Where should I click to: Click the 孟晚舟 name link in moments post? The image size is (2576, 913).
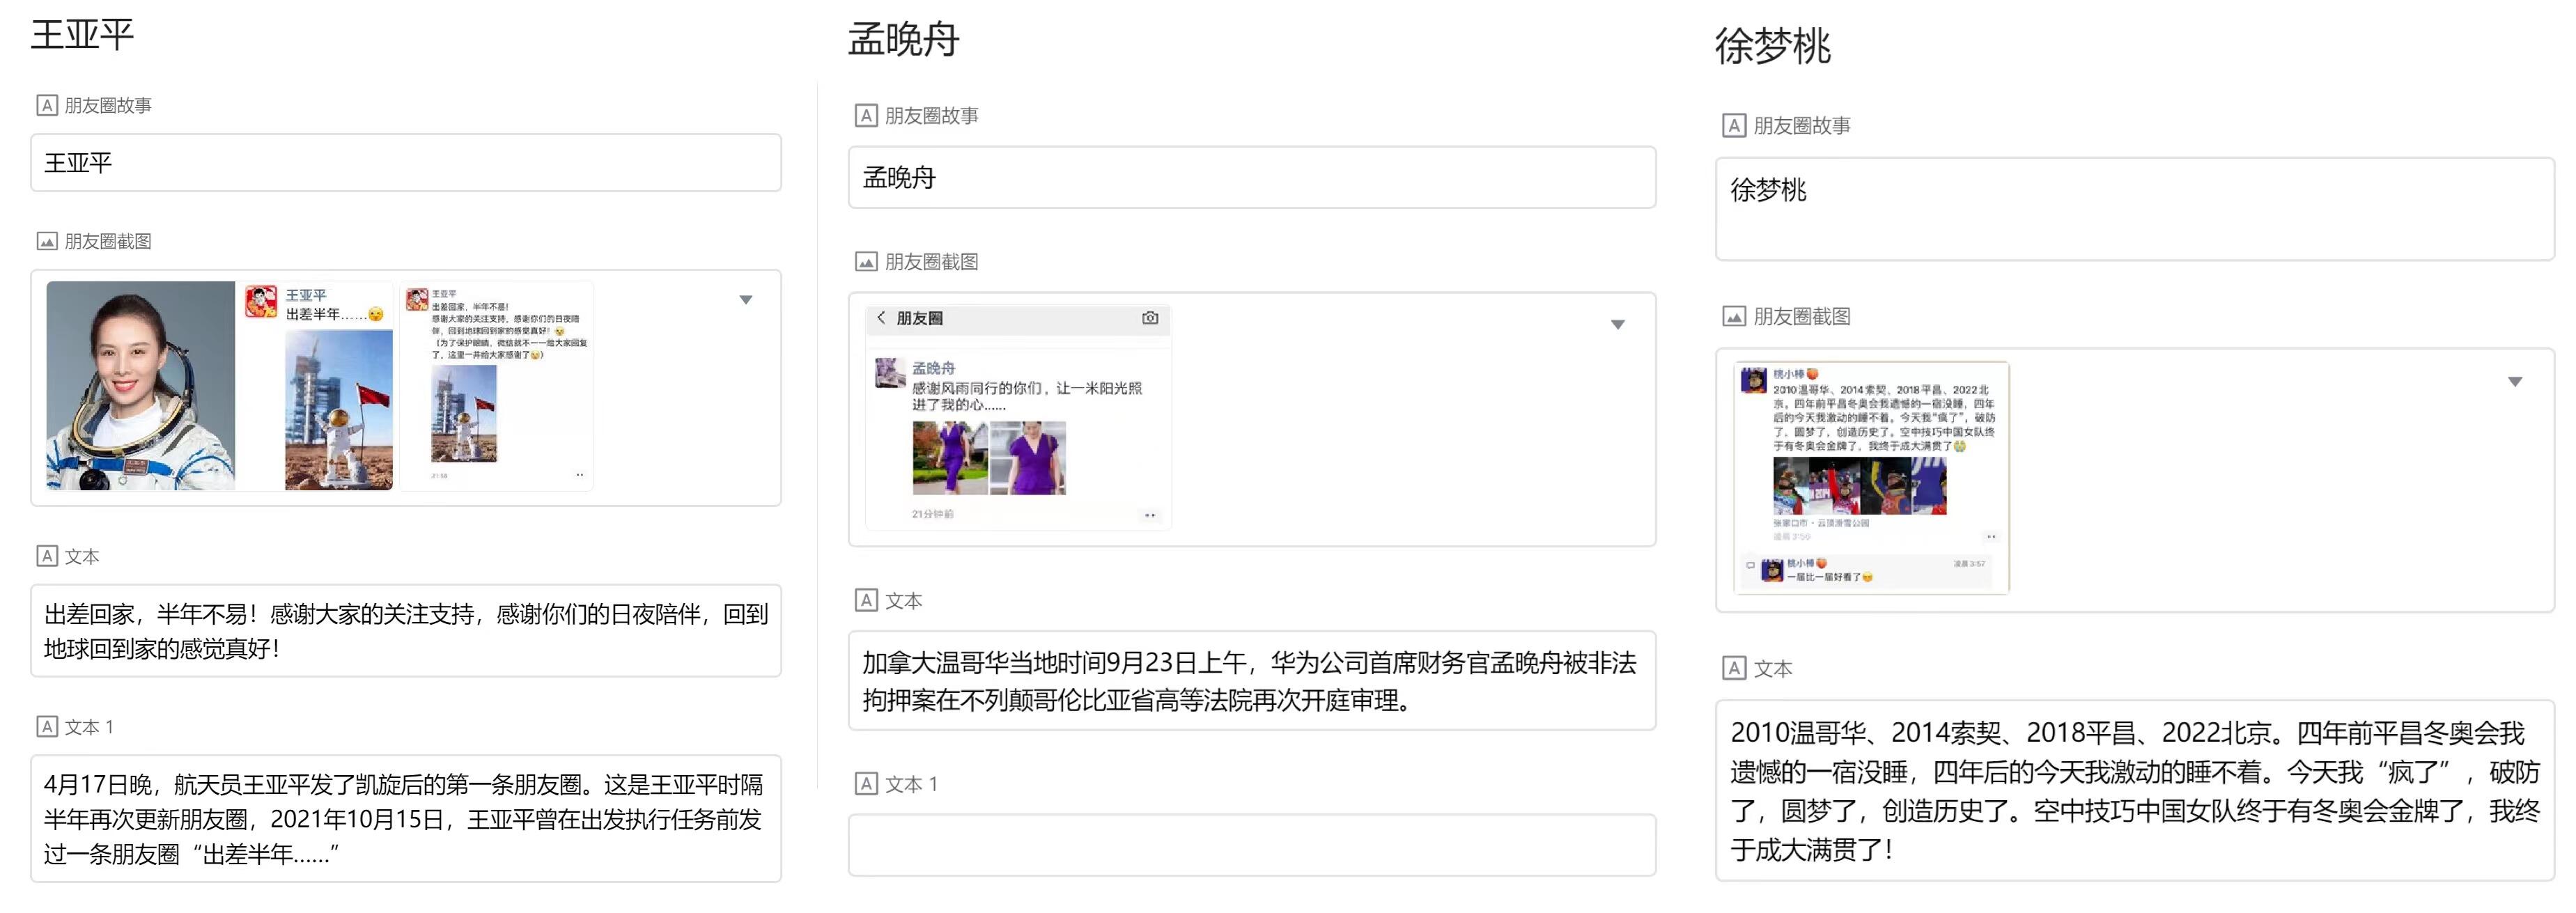point(933,368)
